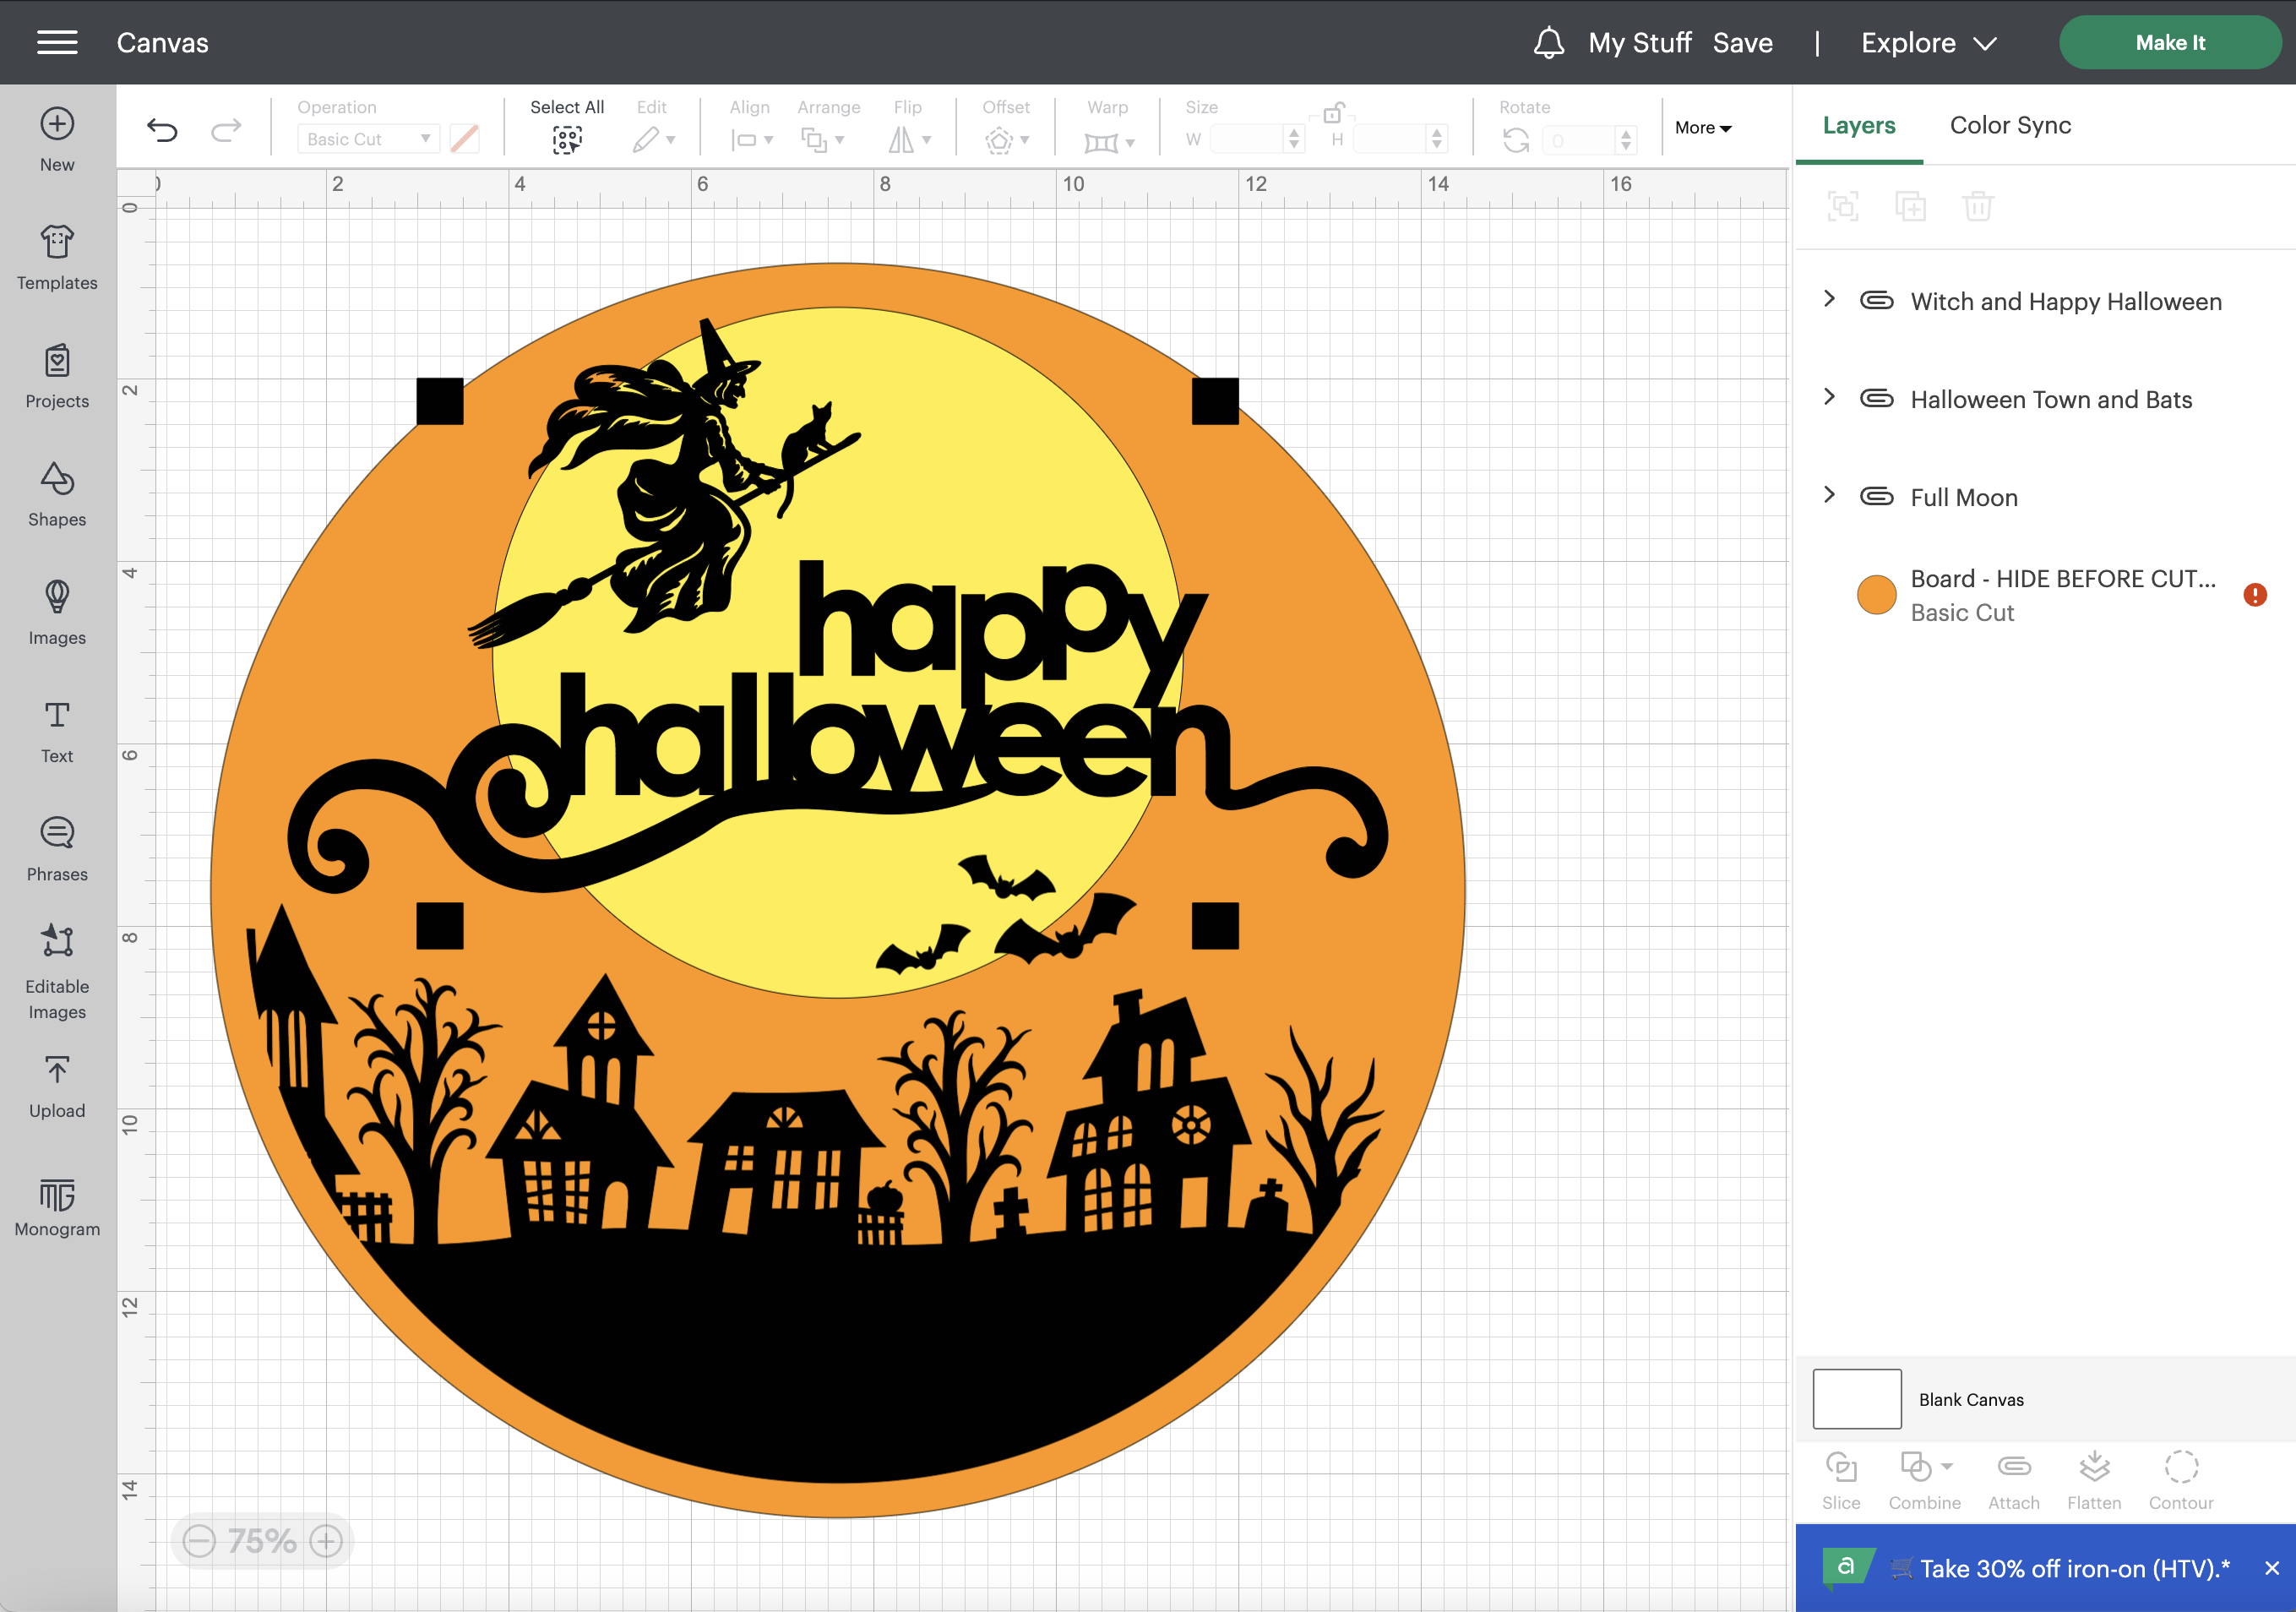
Task: Click the 75% zoom level
Action: (262, 1541)
